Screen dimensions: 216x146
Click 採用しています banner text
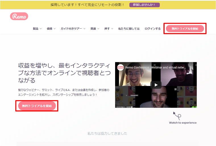(x=87, y=5)
